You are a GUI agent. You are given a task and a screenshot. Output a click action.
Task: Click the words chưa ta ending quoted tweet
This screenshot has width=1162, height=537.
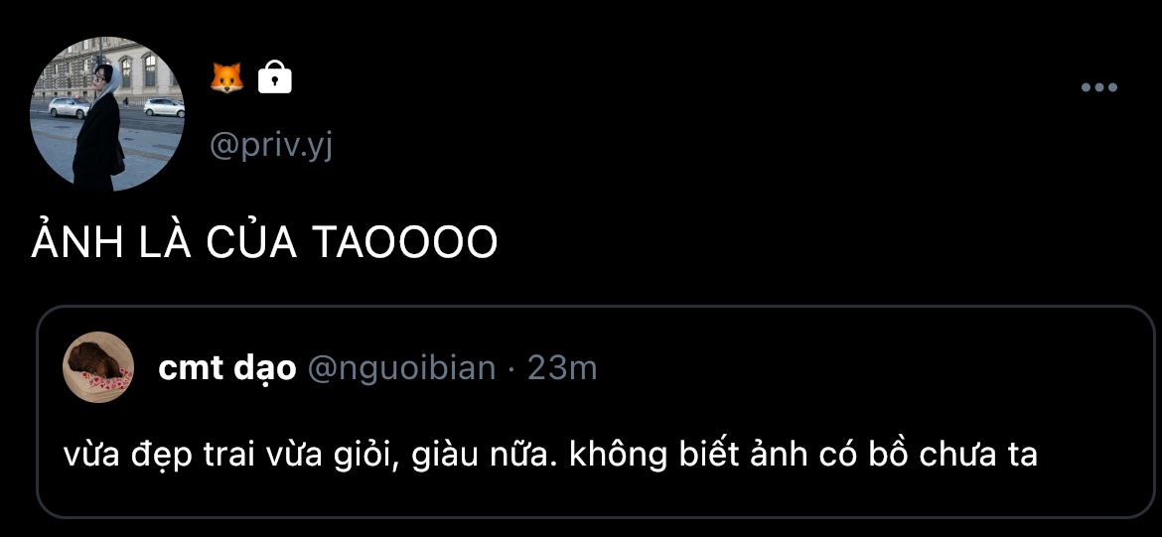978,455
